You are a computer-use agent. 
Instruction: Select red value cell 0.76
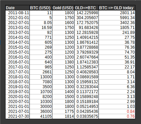tap(117, 116)
